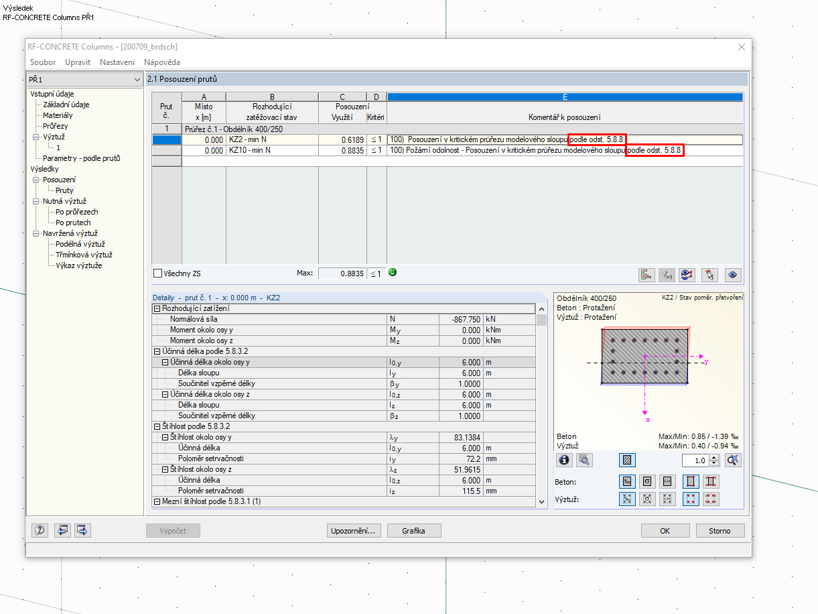Click the result bars display icon
This screenshot has height=614, width=818.
(x=646, y=274)
